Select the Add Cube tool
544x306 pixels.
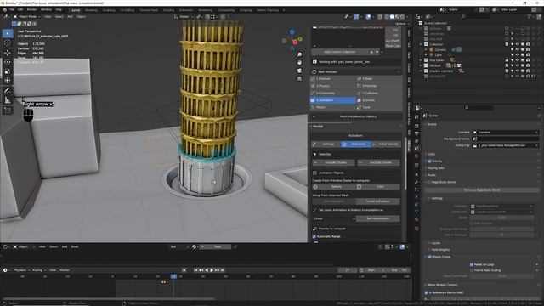pos(8,110)
